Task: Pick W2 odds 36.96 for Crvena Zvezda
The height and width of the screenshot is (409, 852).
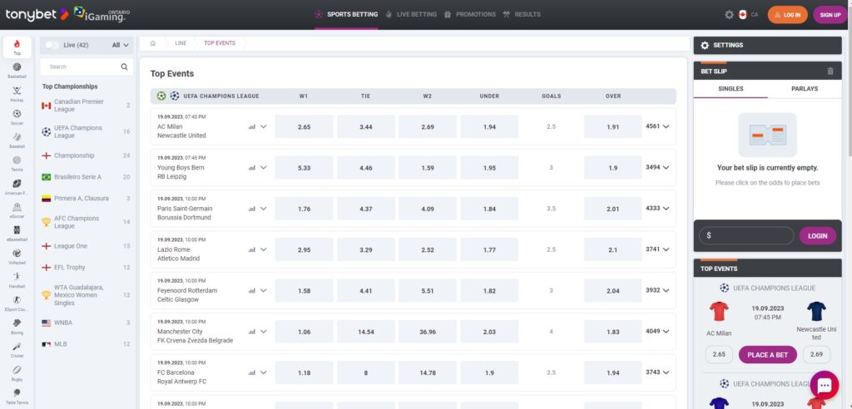Action: point(428,332)
